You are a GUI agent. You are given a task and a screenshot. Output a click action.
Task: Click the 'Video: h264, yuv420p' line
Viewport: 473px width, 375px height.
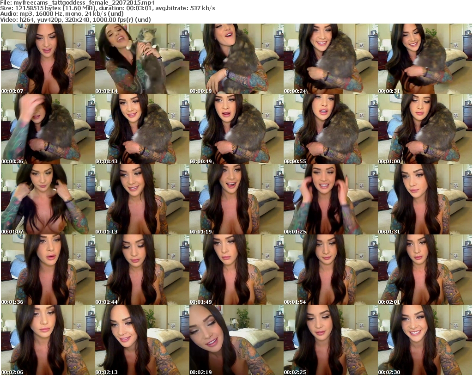pyautogui.click(x=75, y=19)
